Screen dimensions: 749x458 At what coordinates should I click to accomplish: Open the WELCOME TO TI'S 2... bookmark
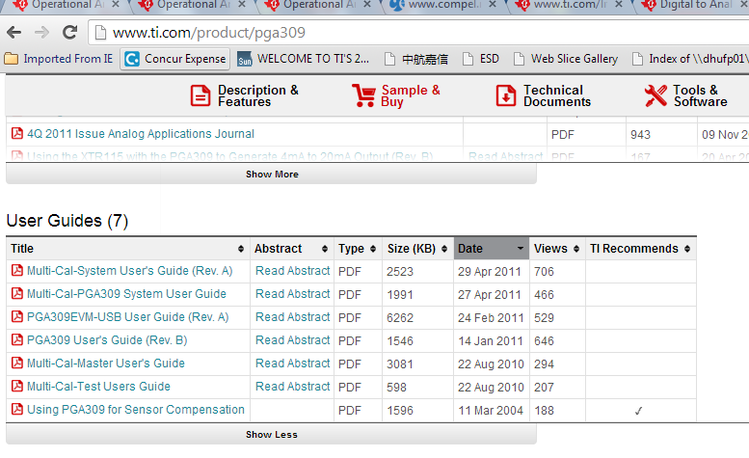click(x=304, y=59)
